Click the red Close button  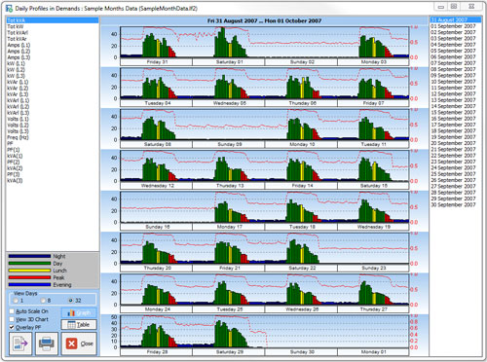[79, 344]
